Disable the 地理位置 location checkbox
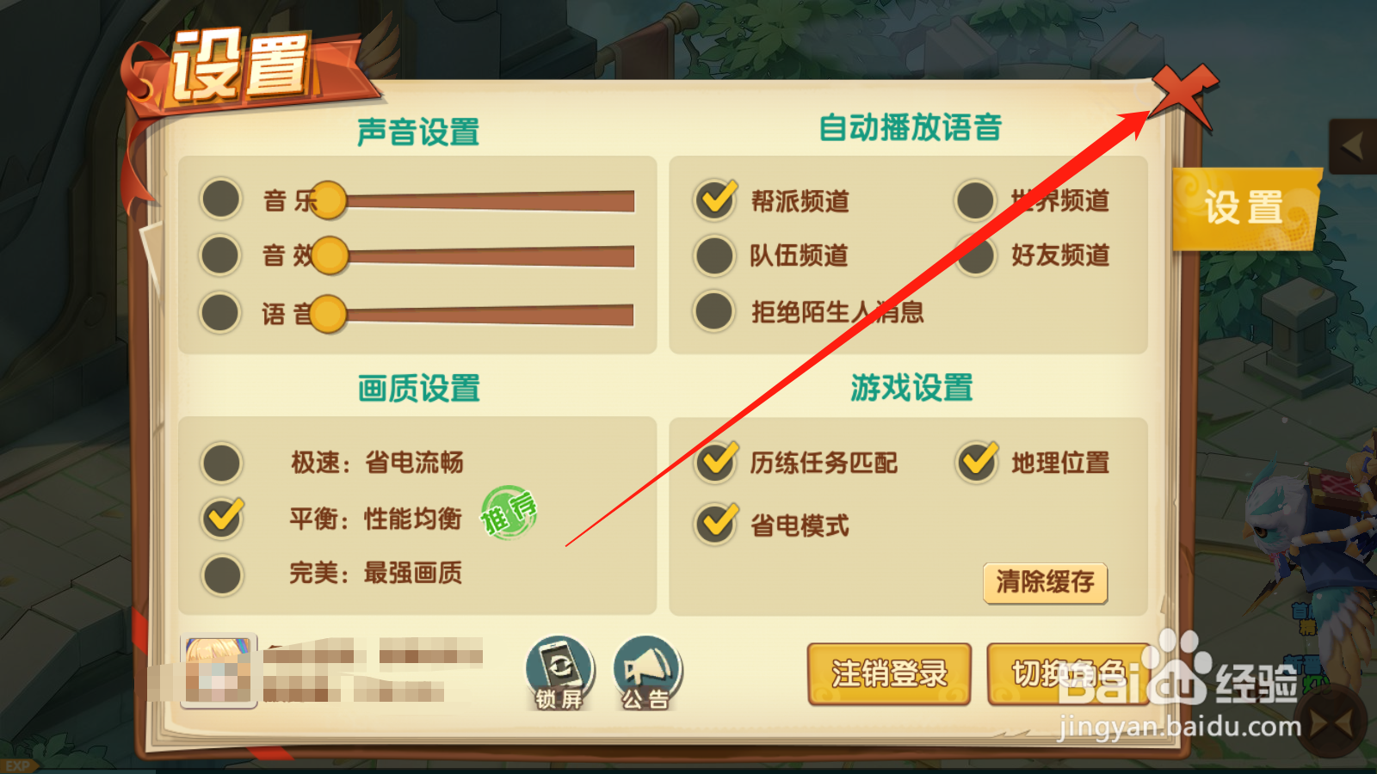 click(978, 463)
